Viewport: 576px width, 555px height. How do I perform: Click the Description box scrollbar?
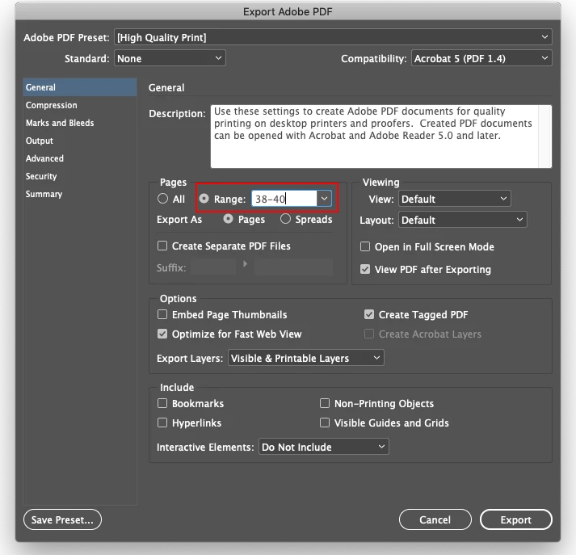tap(544, 137)
